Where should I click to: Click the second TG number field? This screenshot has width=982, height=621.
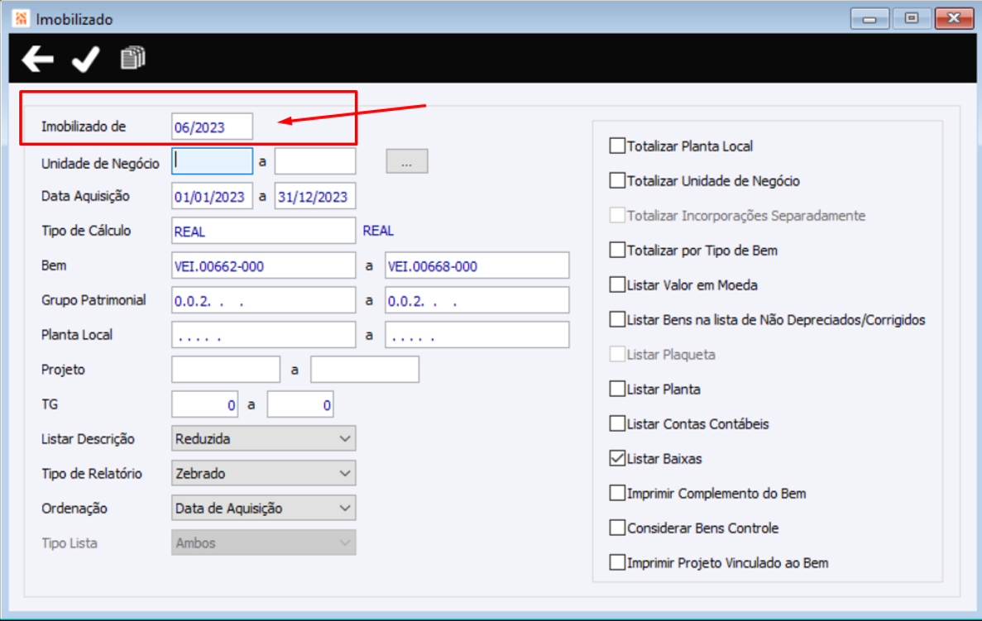[x=300, y=404]
